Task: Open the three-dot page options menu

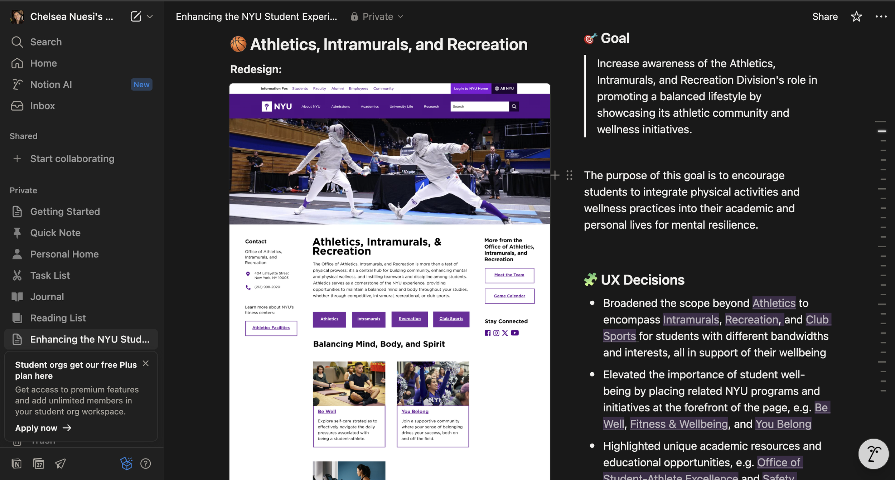Action: point(881,16)
